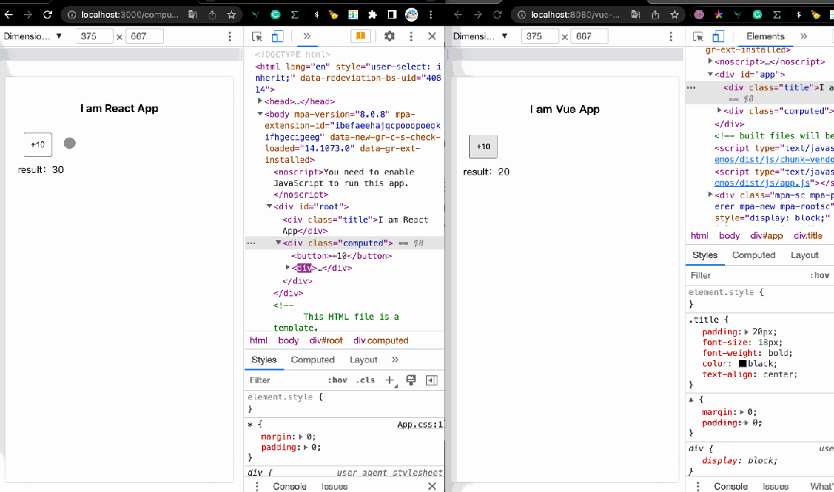The image size is (834, 492).
Task: Open Dimensions dropdown in React device toolbar
Action: click(x=33, y=36)
